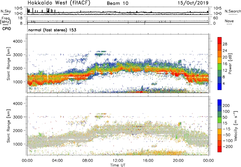Click the 'Freq. [MHz]' axis label
241x167 pixels.
click(x=5, y=20)
